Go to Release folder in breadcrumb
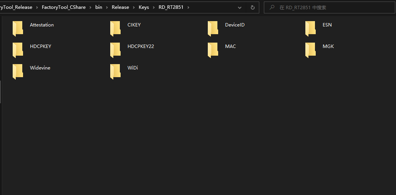The image size is (396, 195). pos(120,7)
